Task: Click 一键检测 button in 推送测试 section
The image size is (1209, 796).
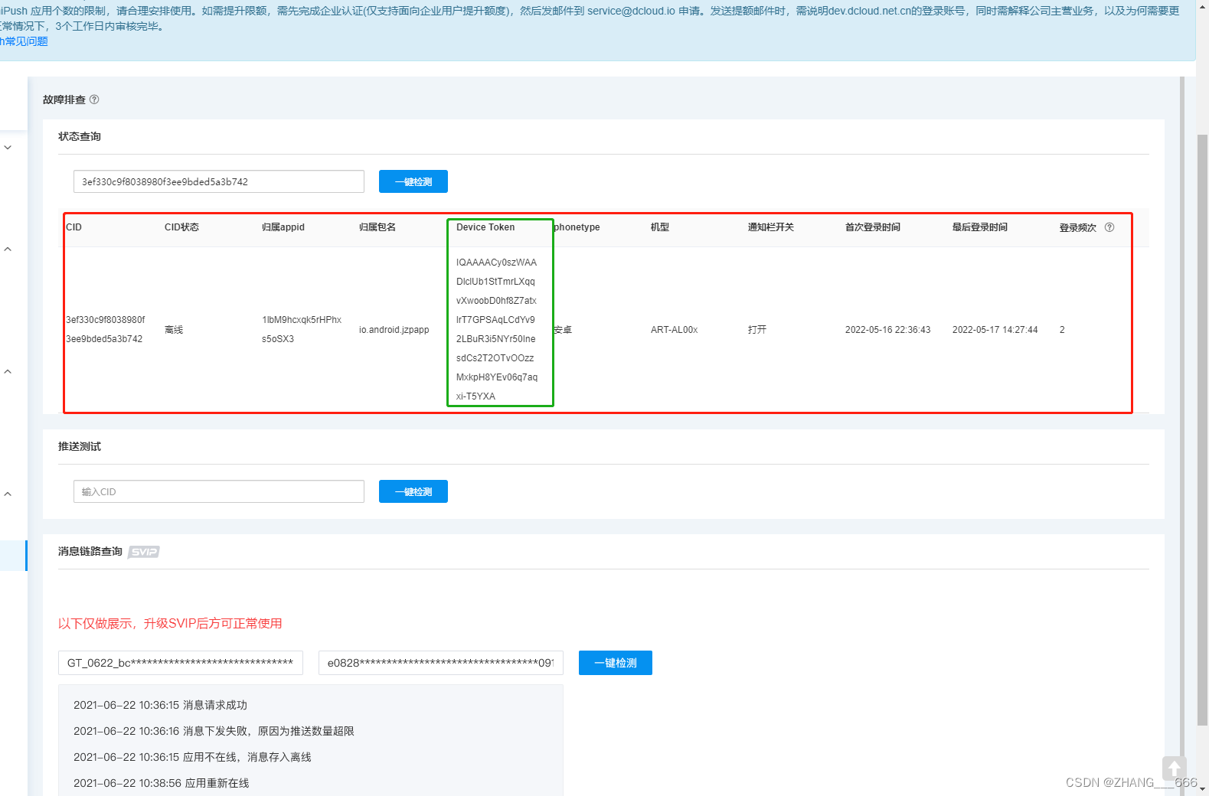Action: click(x=413, y=491)
